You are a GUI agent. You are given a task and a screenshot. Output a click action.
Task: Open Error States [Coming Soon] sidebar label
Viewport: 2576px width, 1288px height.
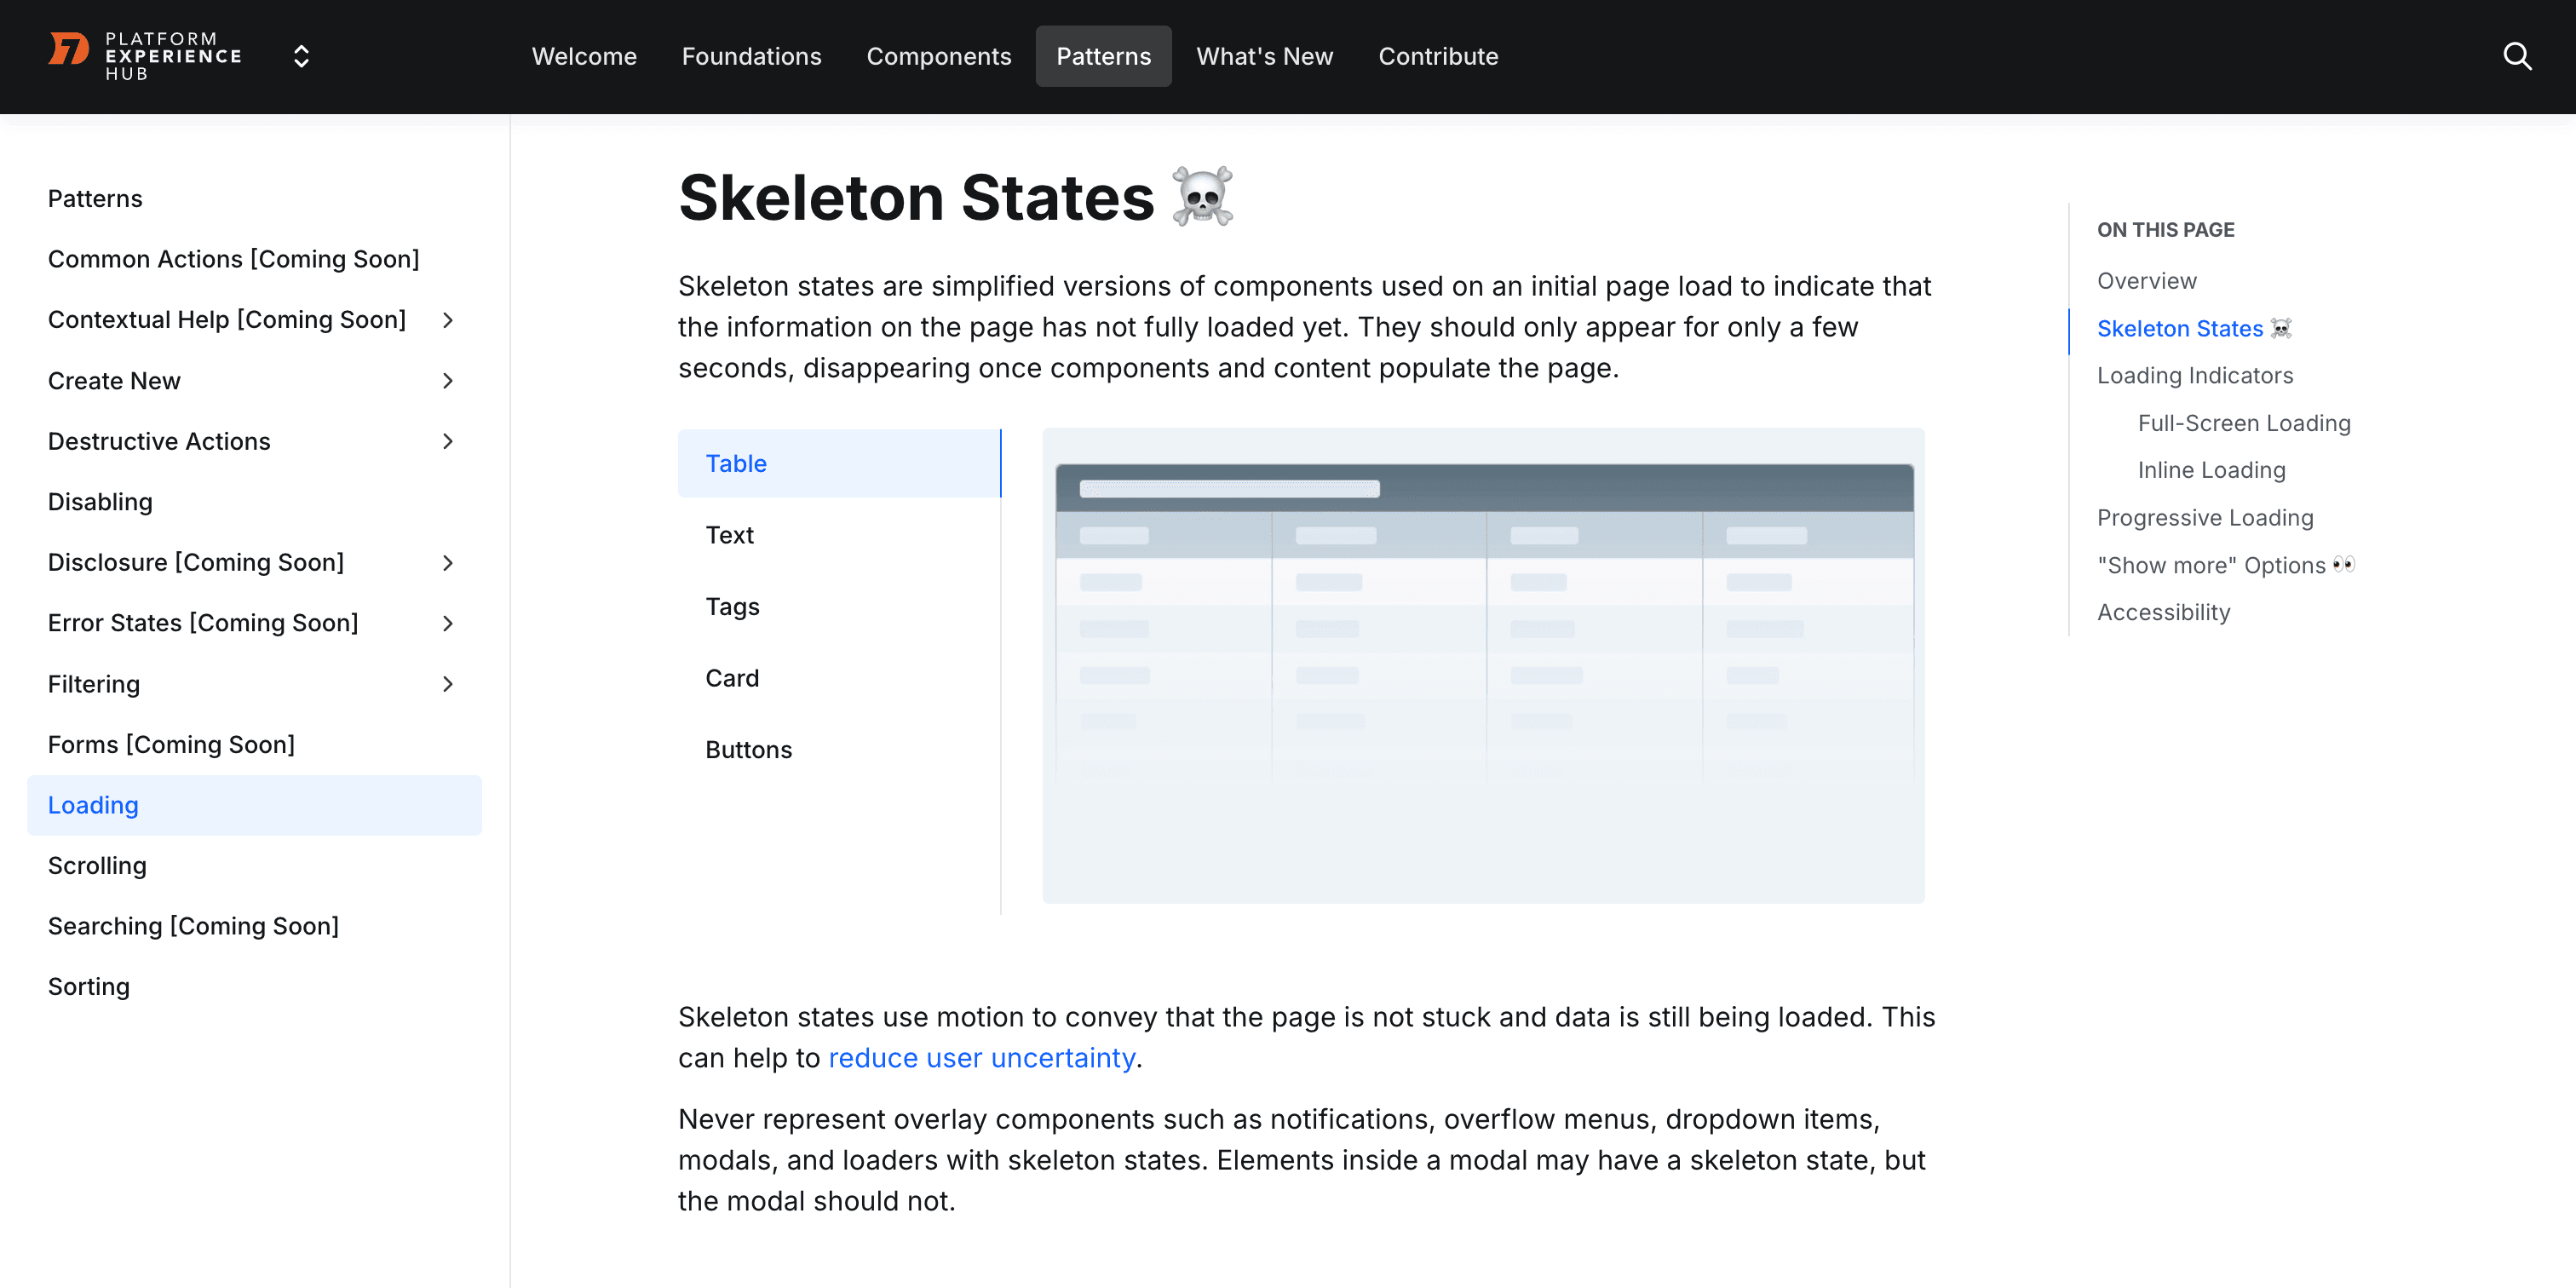pos(203,623)
